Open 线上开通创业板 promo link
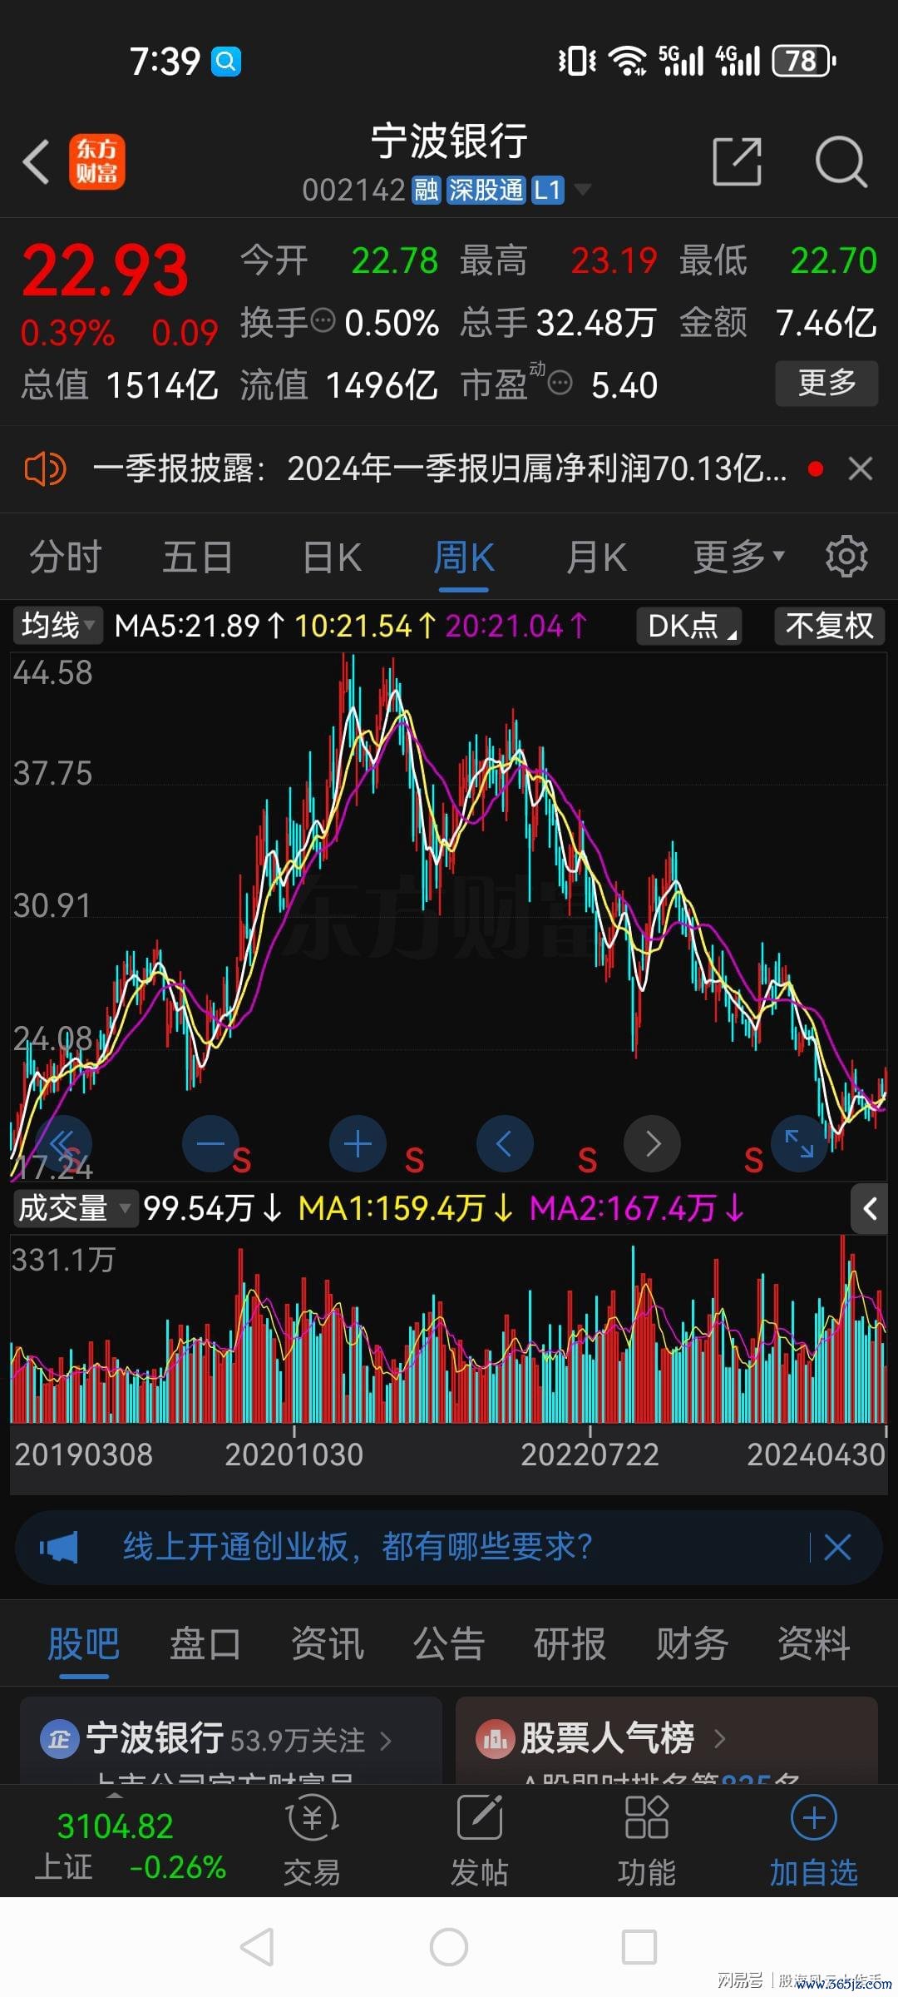 (358, 1548)
